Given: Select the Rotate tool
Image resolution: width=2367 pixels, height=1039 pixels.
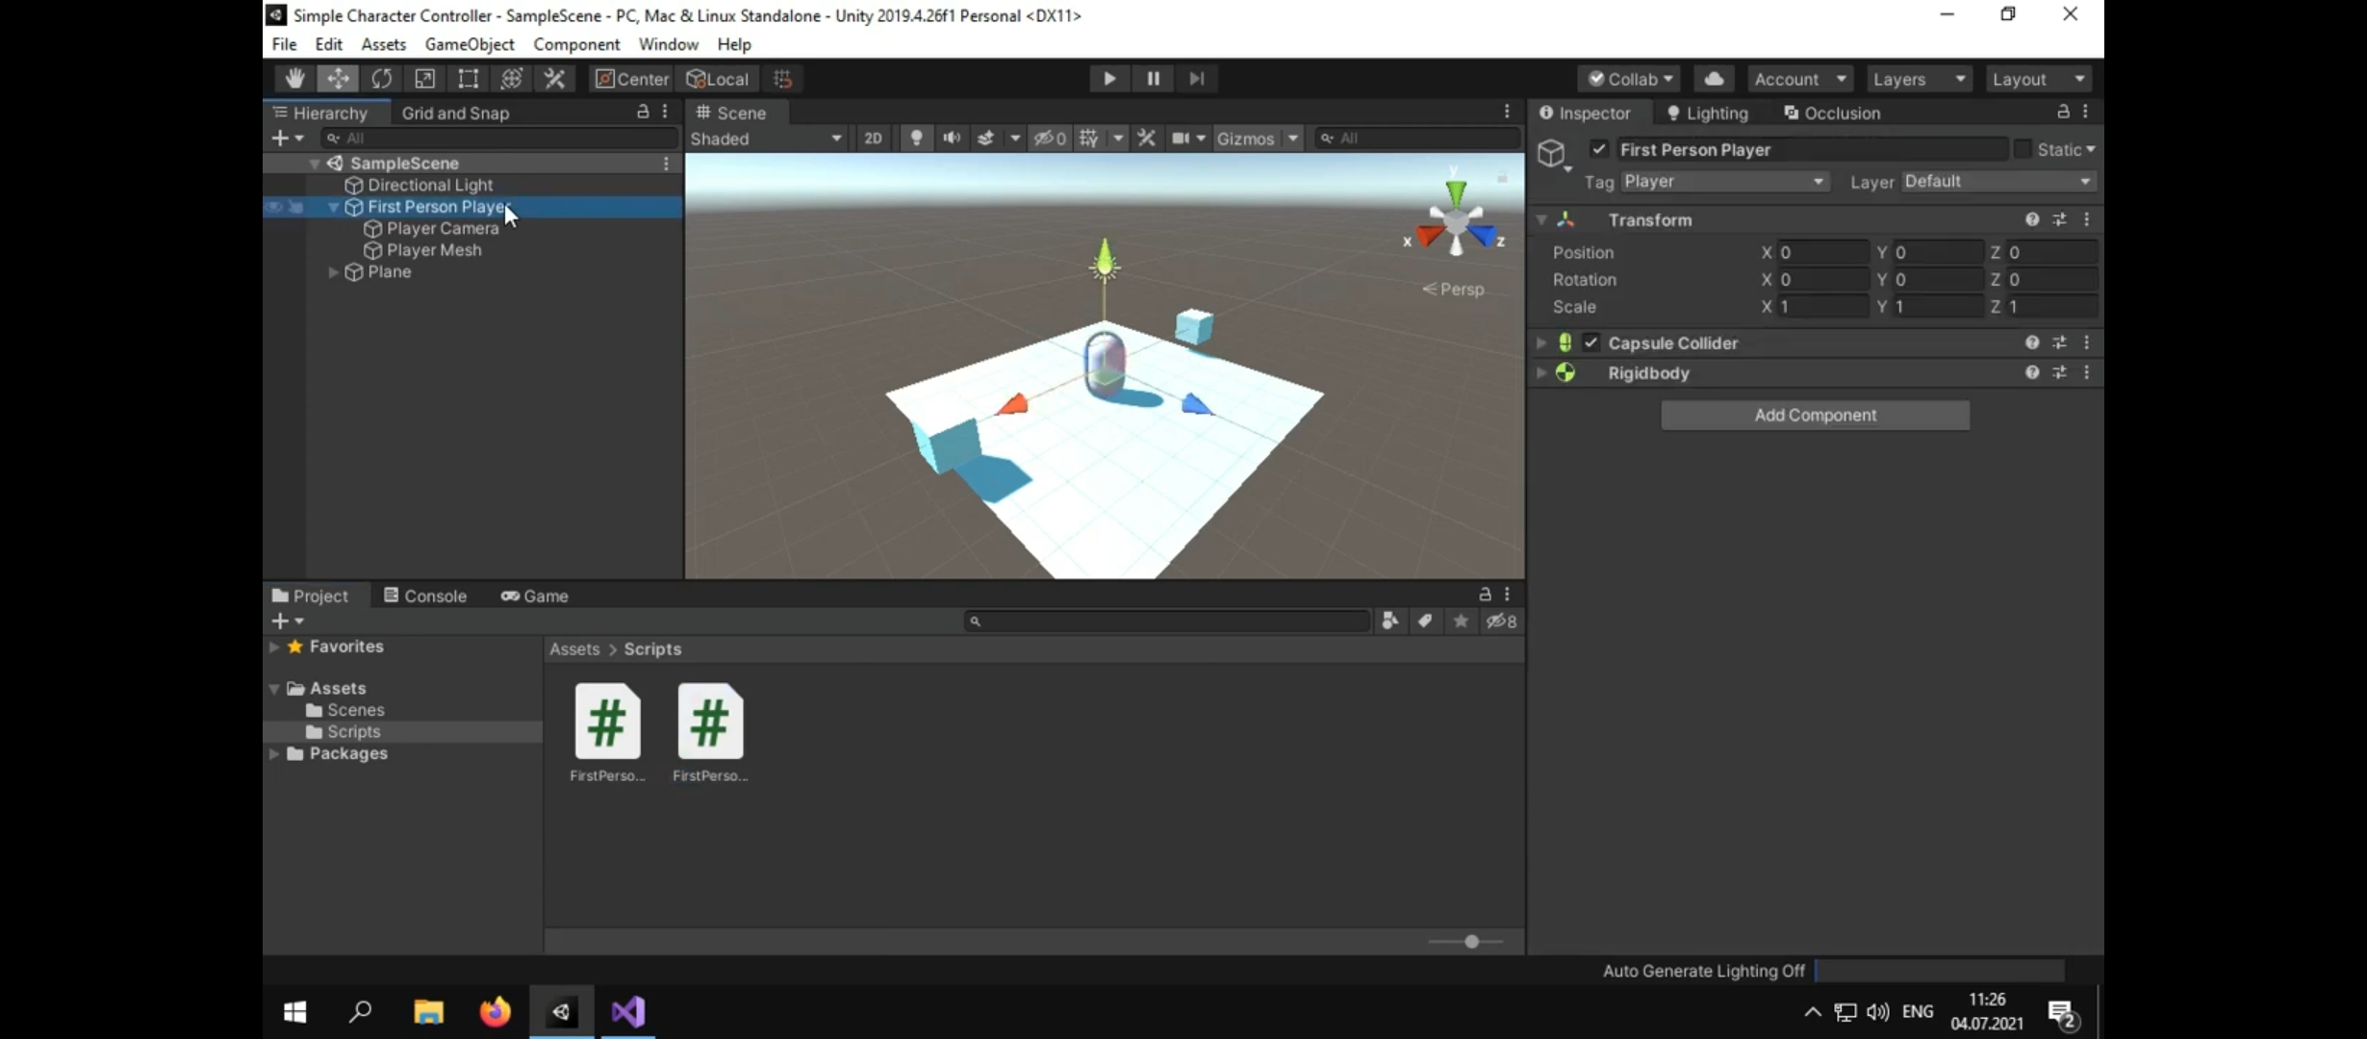Looking at the screenshot, I should pyautogui.click(x=382, y=79).
